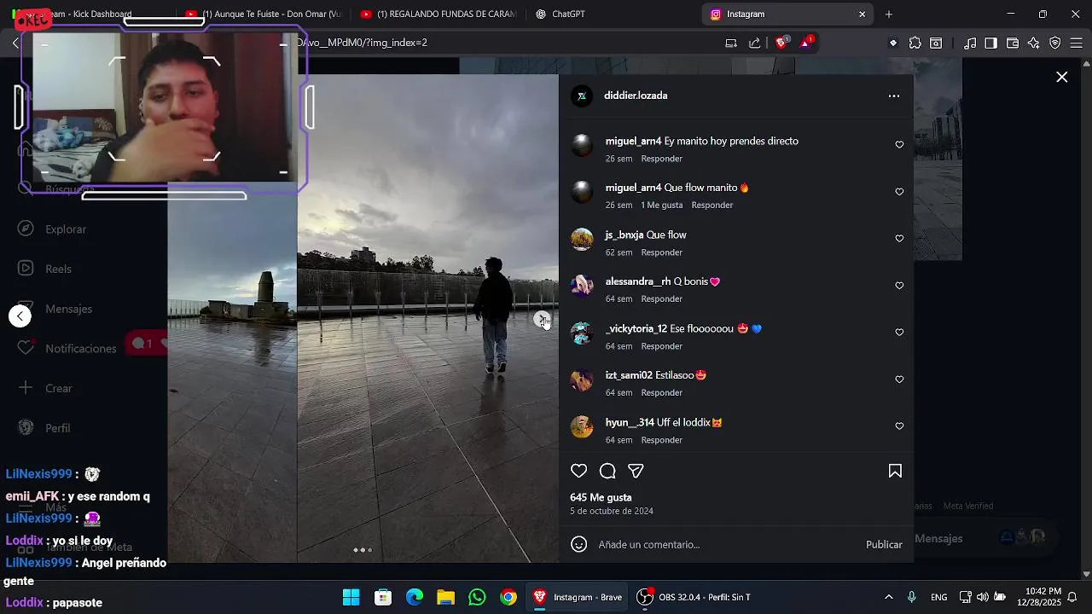Reply to izt_sami02's 'Estilasoo' comment
1092x614 pixels.
(661, 393)
